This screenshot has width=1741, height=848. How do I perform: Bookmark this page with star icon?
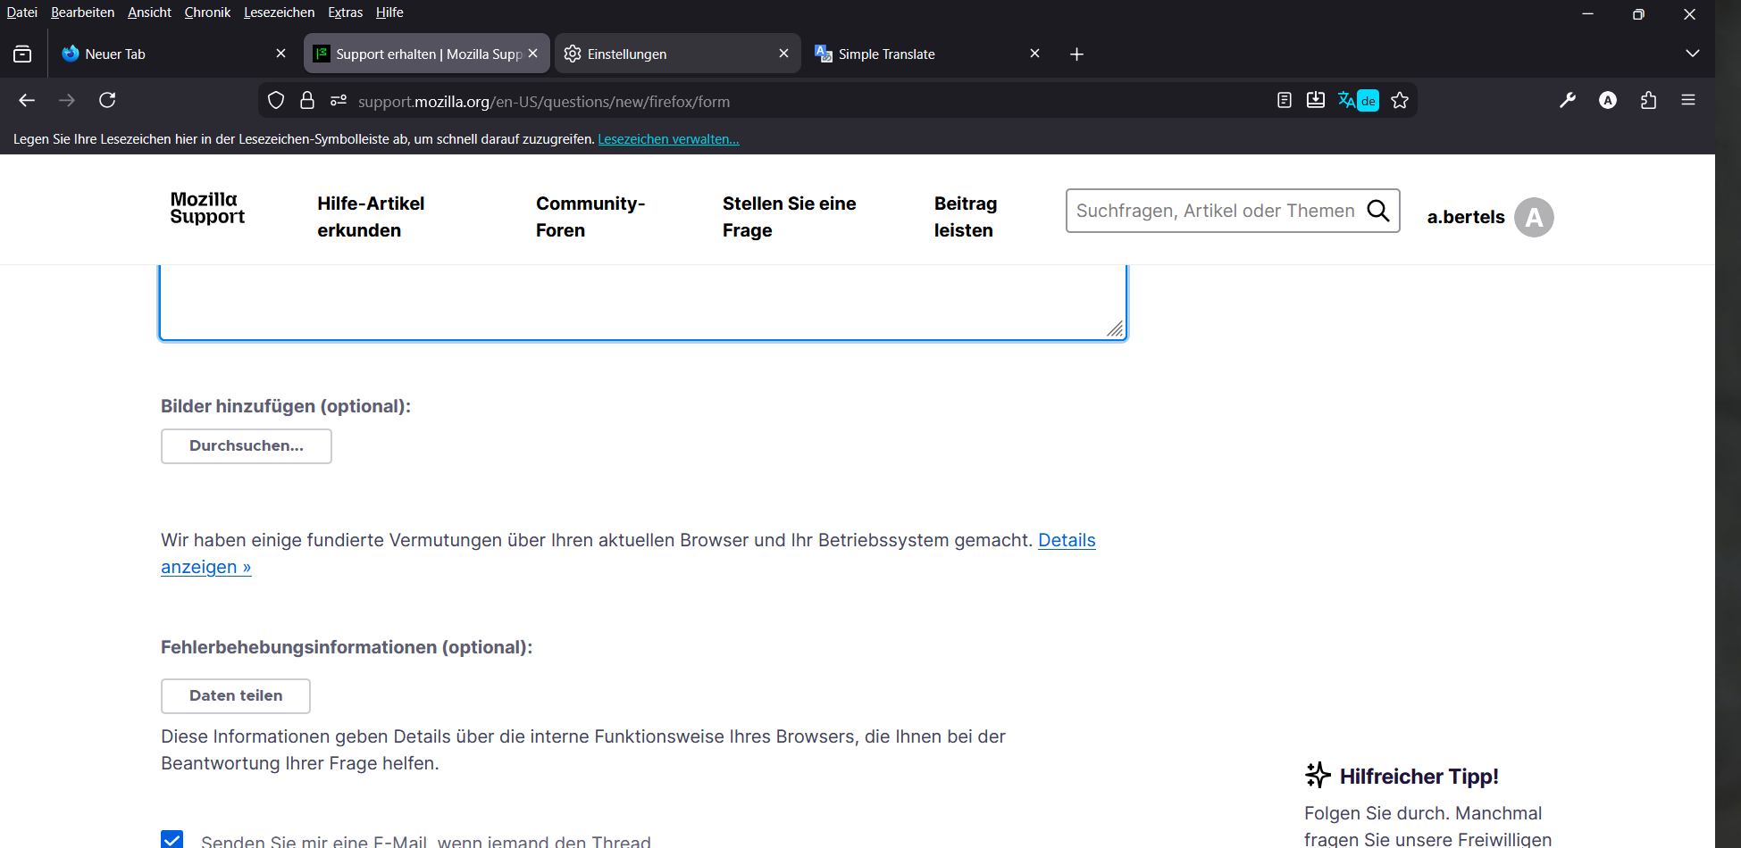tap(1400, 101)
